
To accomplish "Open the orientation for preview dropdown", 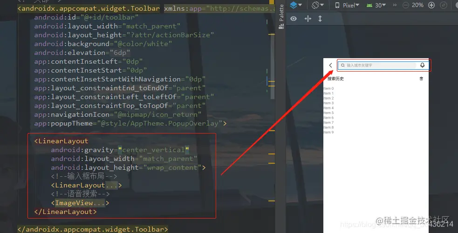I will (x=317, y=5).
